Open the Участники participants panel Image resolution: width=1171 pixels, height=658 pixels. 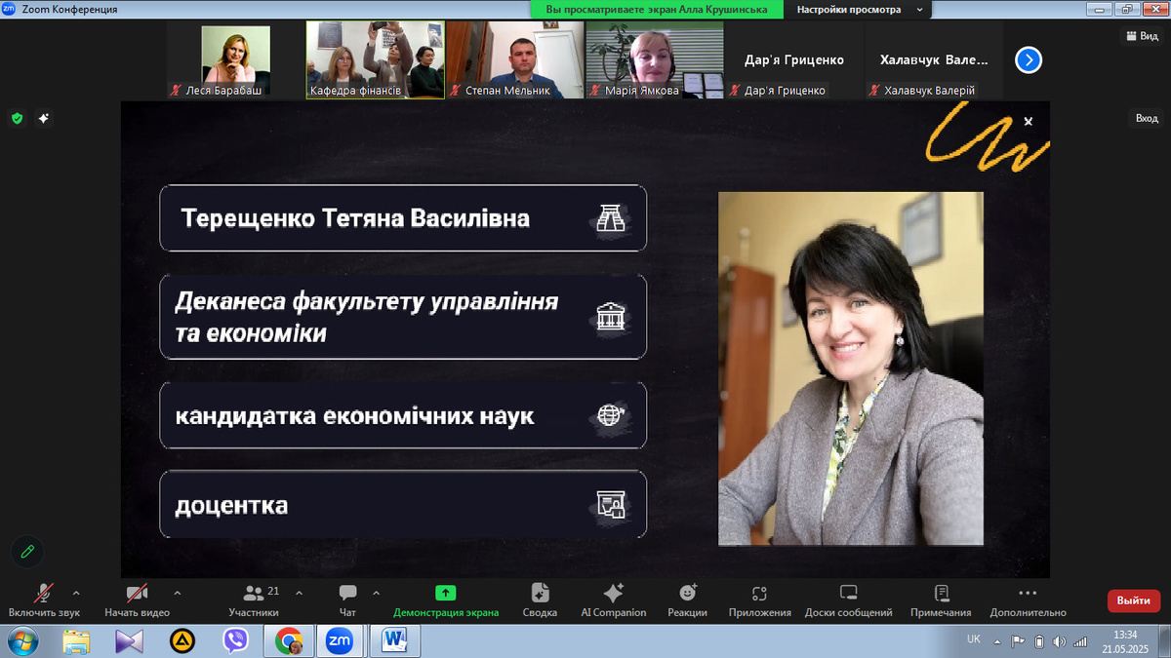click(x=254, y=600)
